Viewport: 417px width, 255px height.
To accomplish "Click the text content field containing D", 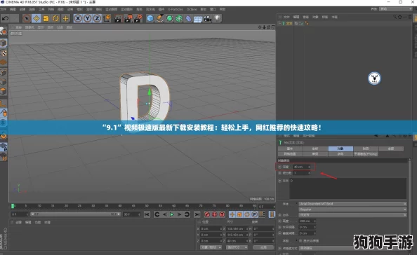I will pyautogui.click(x=348, y=188).
